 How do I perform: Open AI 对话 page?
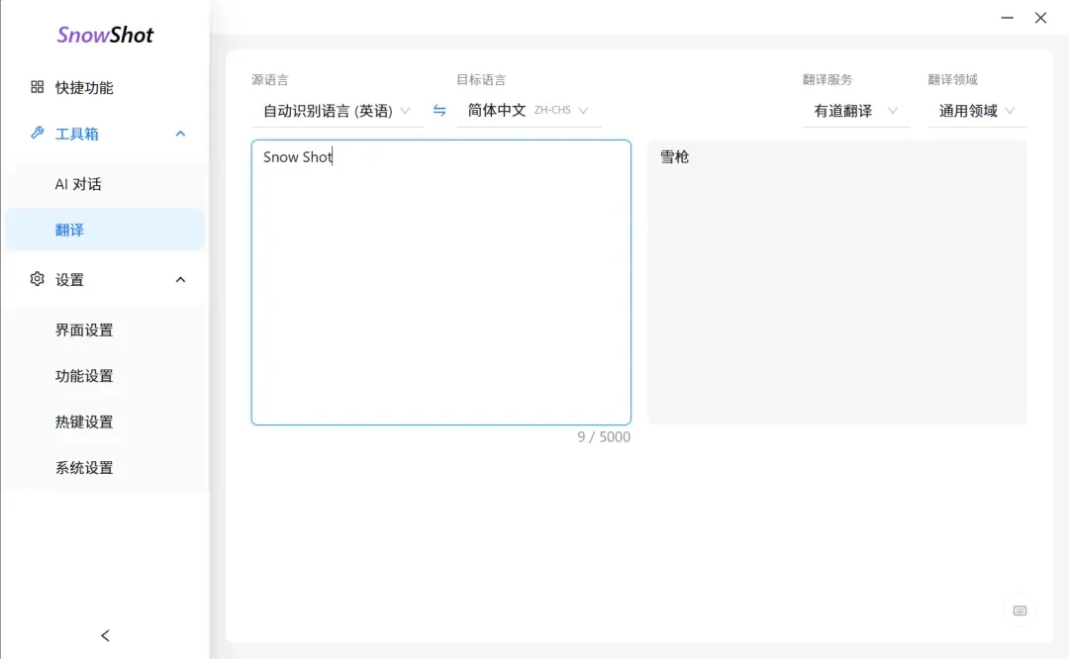[x=105, y=184]
